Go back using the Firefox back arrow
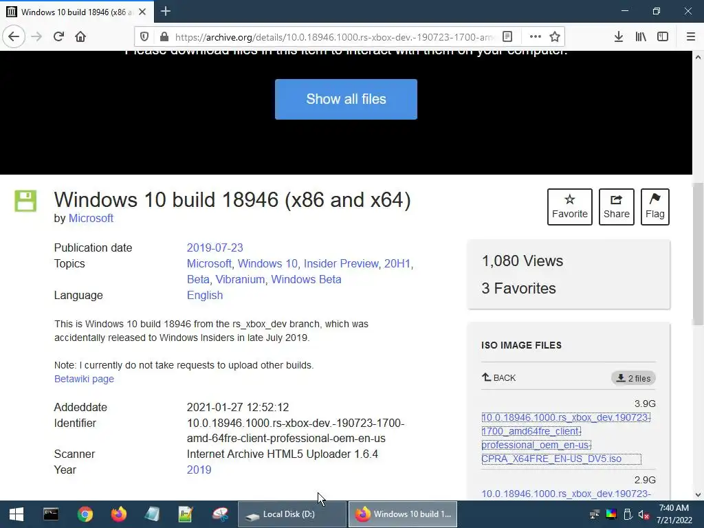This screenshot has height=528, width=704. pyautogui.click(x=14, y=36)
